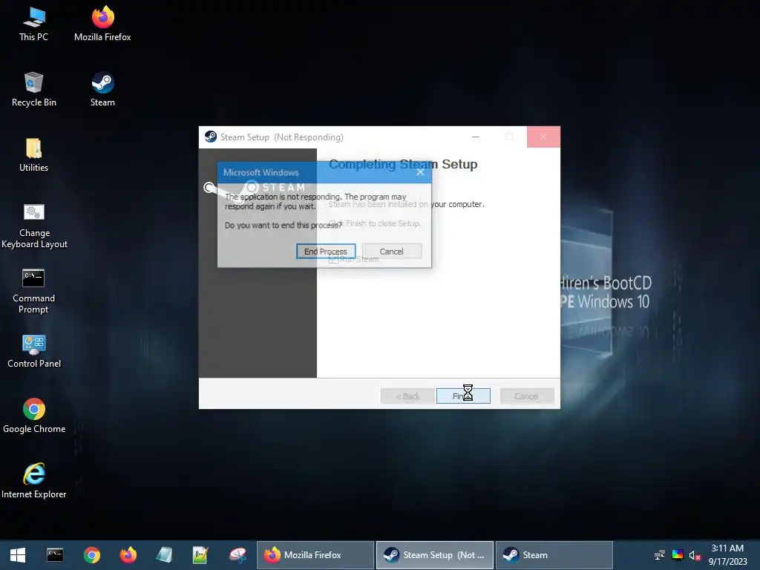Click Cancel in the Microsoft Windows dialog
The height and width of the screenshot is (570, 760).
(x=392, y=251)
